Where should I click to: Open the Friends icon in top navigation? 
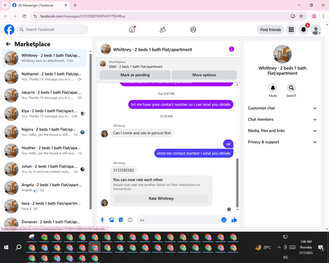163,30
